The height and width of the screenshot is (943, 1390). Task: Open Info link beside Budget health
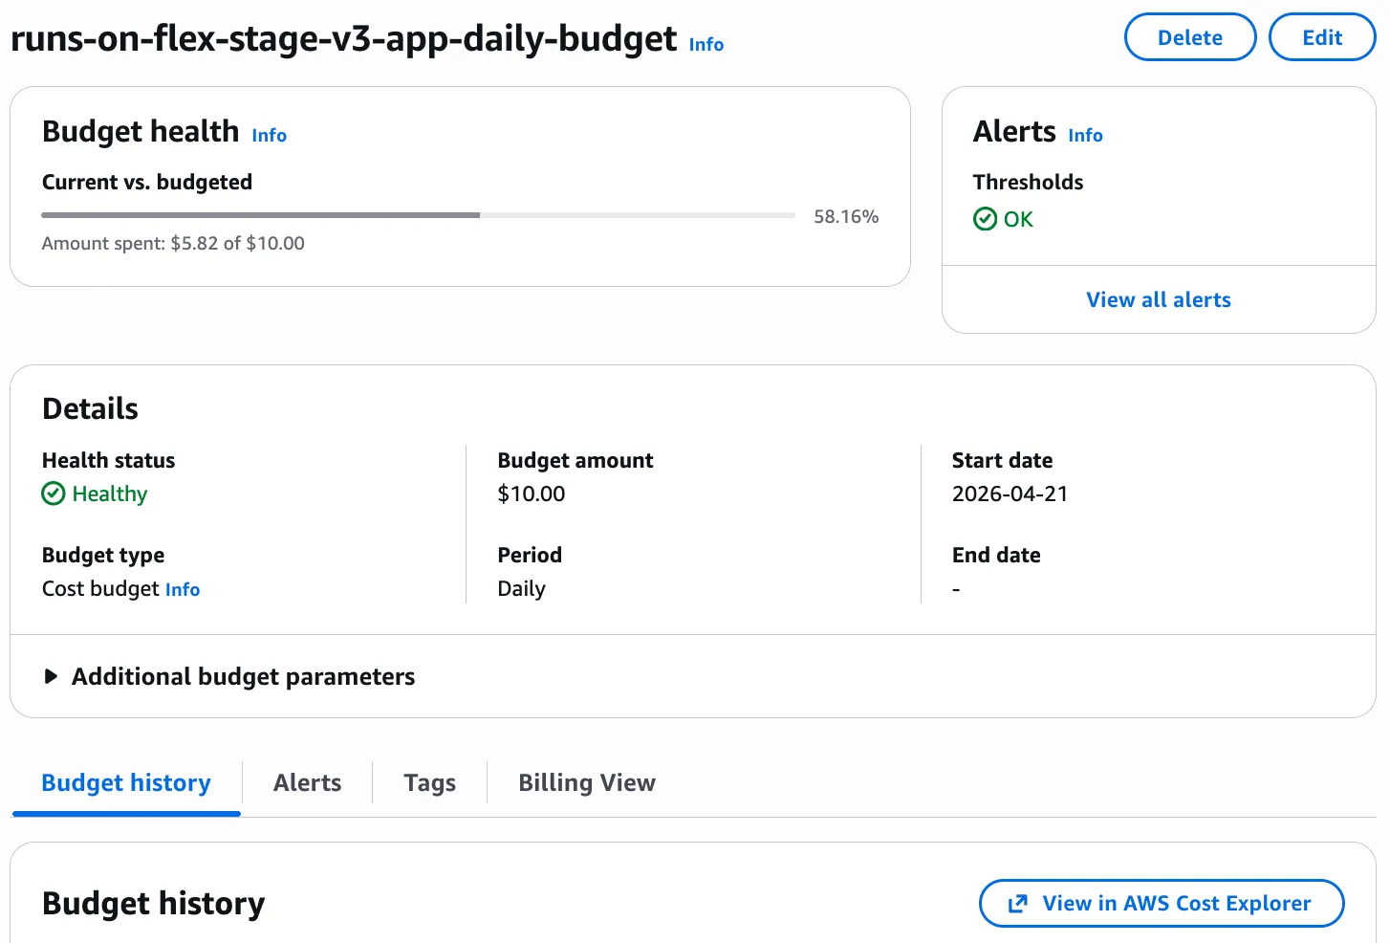coord(269,135)
